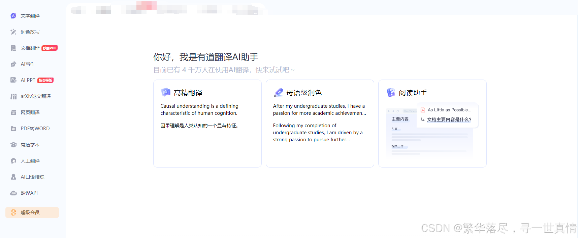Click the 润色改写 magic wand icon

coord(13,32)
